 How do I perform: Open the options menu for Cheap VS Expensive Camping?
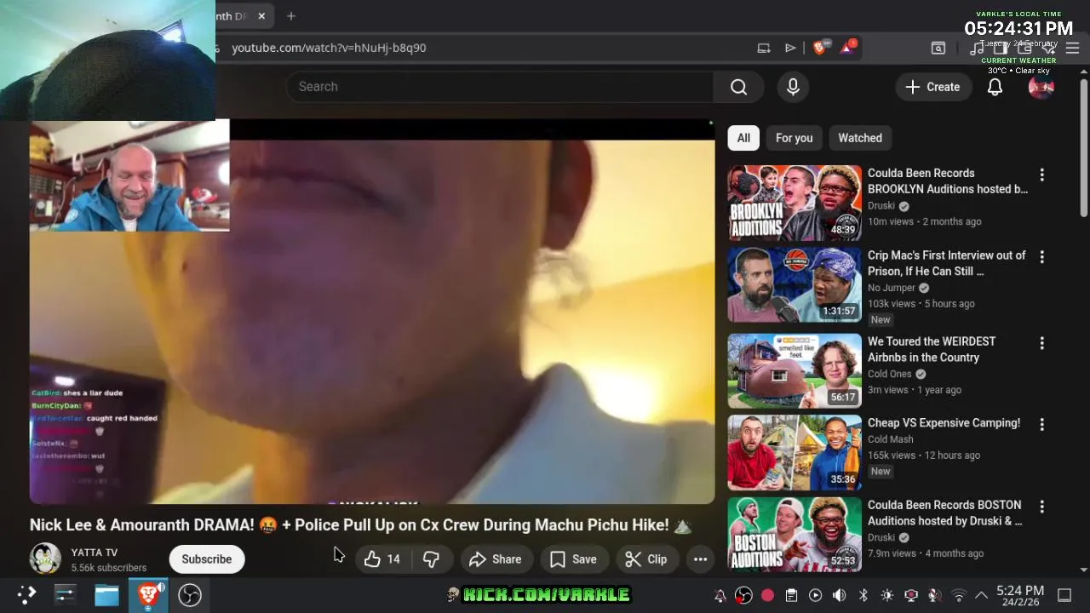tap(1041, 424)
